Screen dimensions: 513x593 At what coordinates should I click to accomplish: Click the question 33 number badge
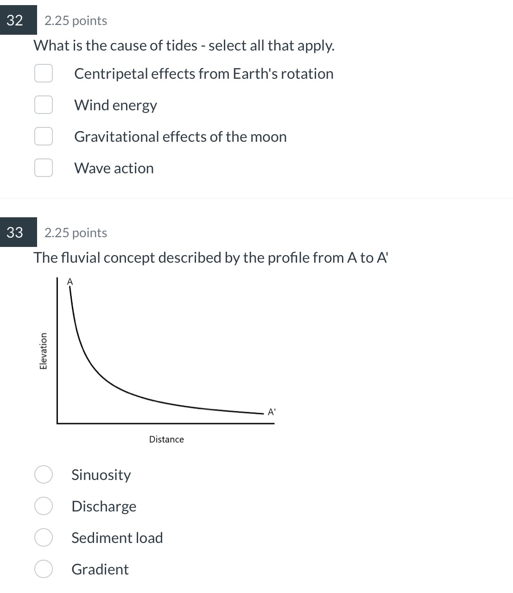16,232
